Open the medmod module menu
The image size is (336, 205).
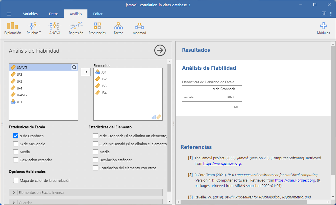coord(139,28)
